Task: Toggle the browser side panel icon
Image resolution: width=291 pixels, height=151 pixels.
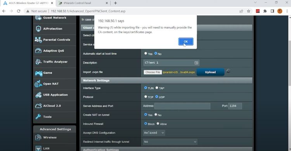Action: 272,11
